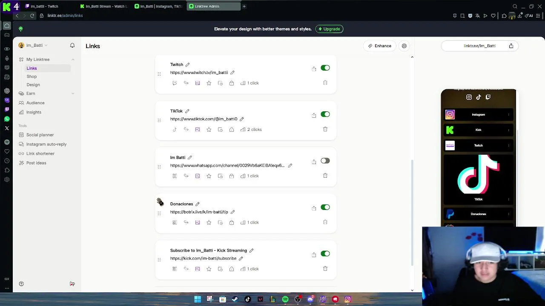Open notifications bell
This screenshot has width=545, height=306.
[72, 45]
